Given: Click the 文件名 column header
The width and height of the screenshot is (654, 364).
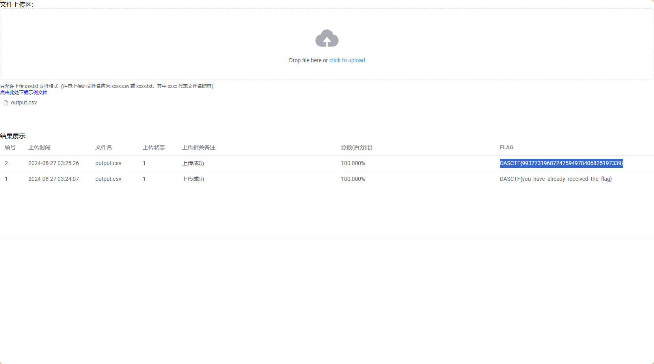Looking at the screenshot, I should [x=104, y=147].
